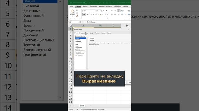Click the decrease indent icon
This screenshot has height=111, width=199.
point(122,14)
